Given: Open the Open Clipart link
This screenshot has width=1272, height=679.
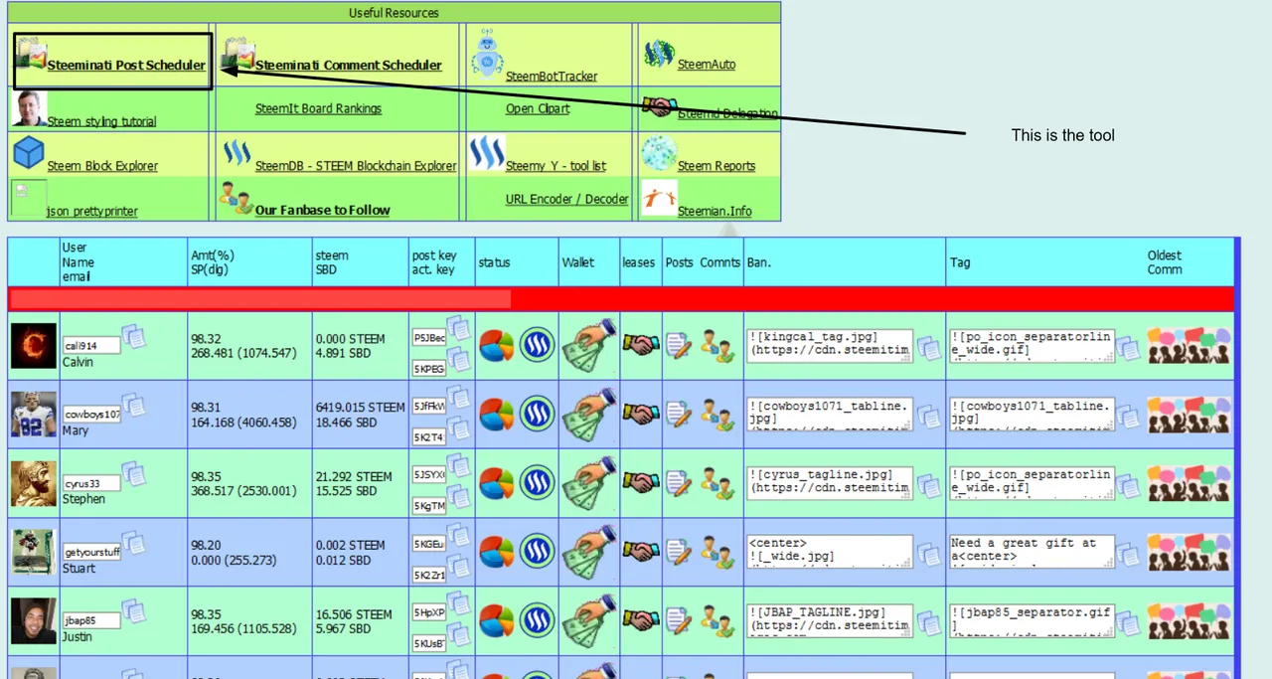Looking at the screenshot, I should pos(538,108).
